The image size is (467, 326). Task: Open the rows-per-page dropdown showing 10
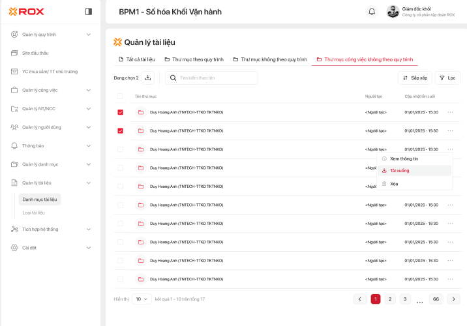[x=142, y=299]
